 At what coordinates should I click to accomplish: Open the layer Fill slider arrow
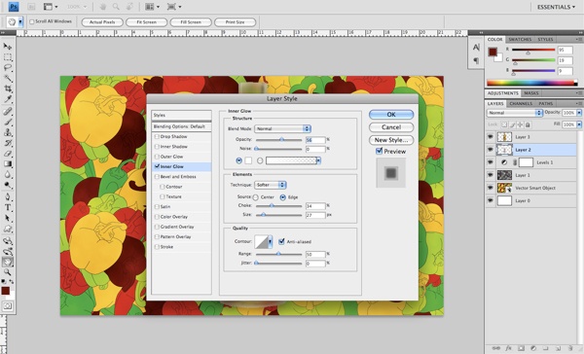coord(579,124)
